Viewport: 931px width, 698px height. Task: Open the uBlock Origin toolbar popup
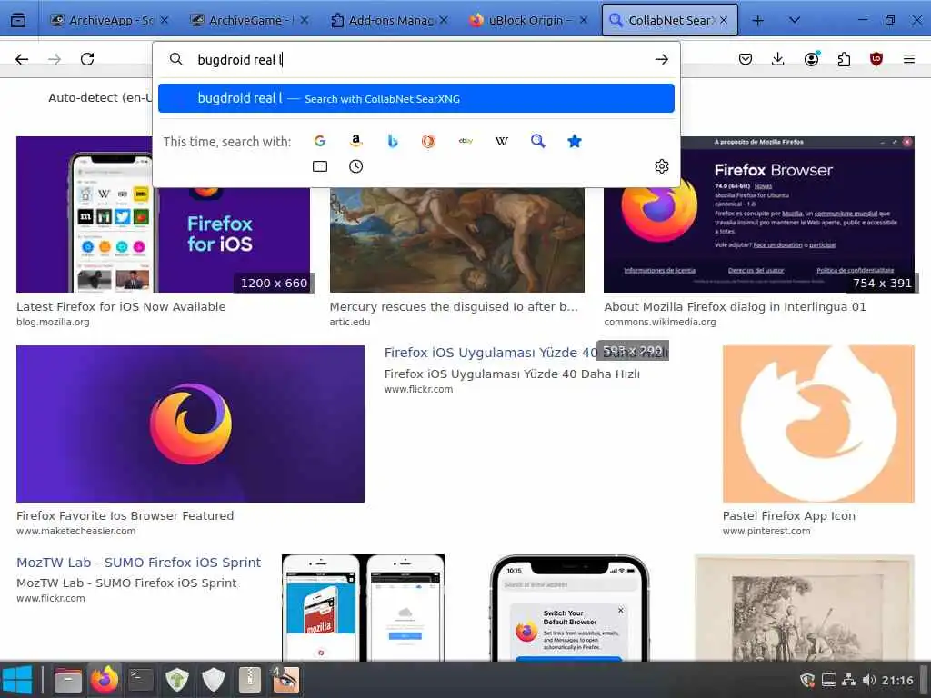pyautogui.click(x=876, y=59)
